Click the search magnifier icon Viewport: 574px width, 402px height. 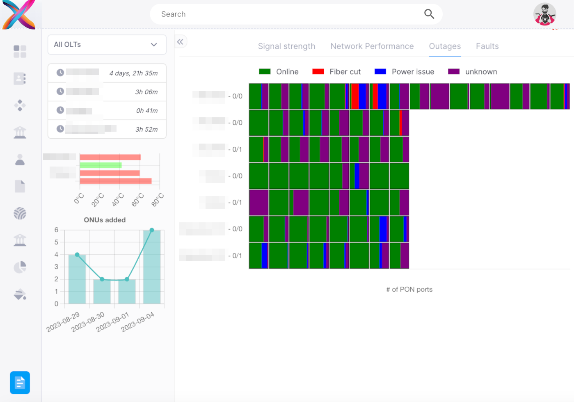(x=429, y=14)
